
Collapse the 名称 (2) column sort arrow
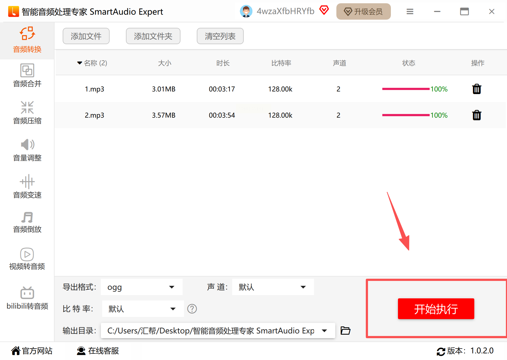click(80, 63)
